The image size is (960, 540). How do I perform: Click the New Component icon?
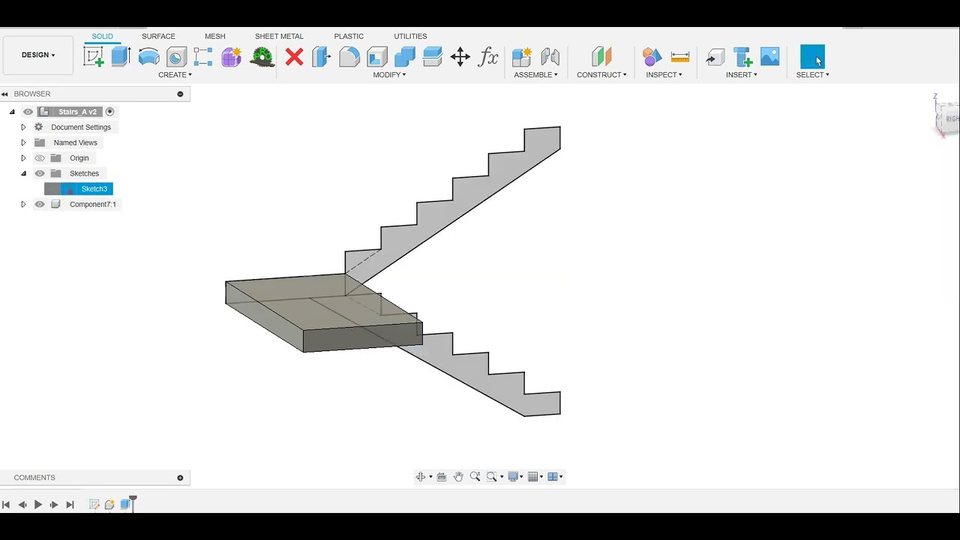(521, 57)
